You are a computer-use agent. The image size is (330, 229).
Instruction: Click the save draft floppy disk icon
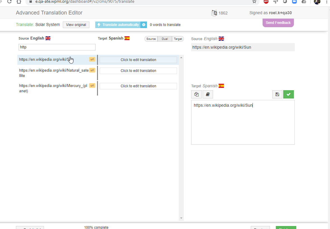pyautogui.click(x=277, y=94)
